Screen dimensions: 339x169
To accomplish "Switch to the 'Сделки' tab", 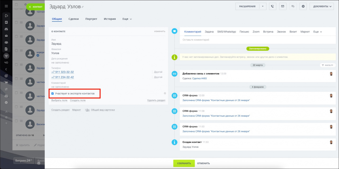I will 73,19.
